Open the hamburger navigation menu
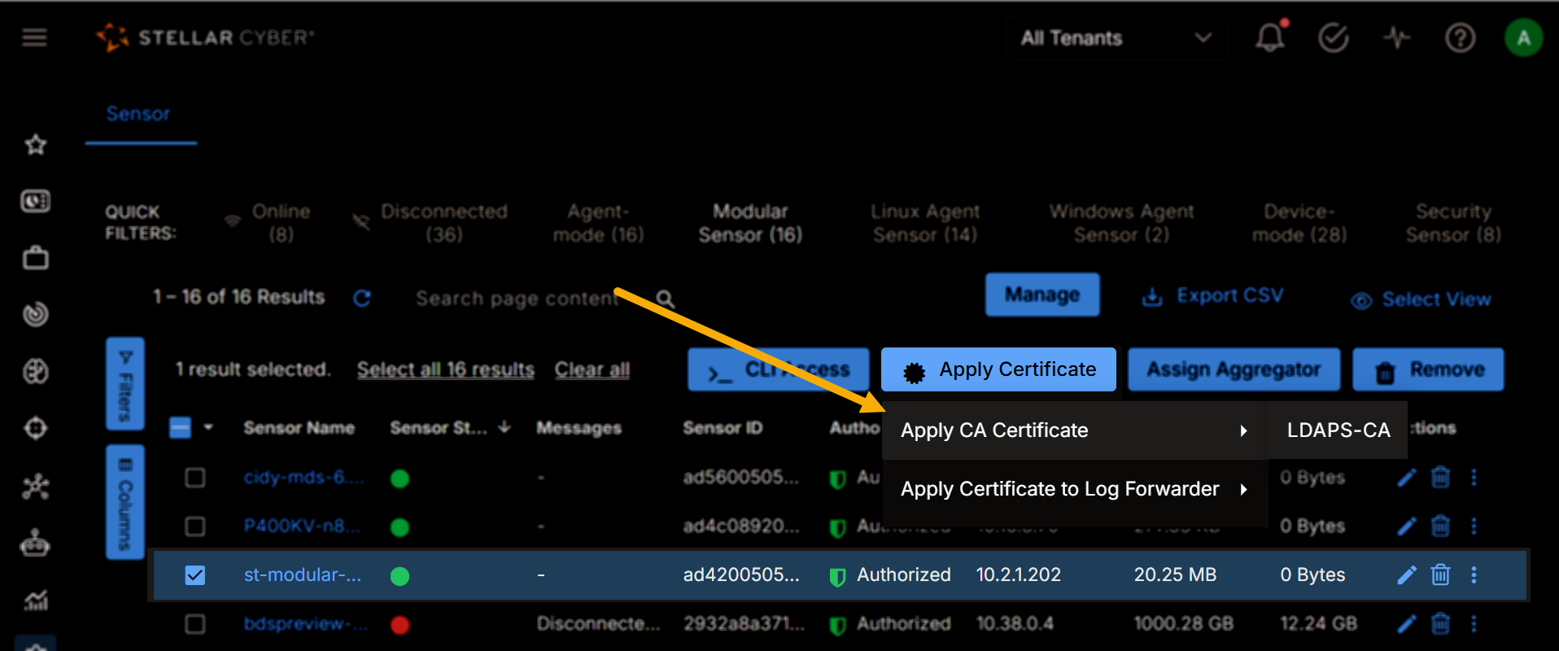 point(34,37)
